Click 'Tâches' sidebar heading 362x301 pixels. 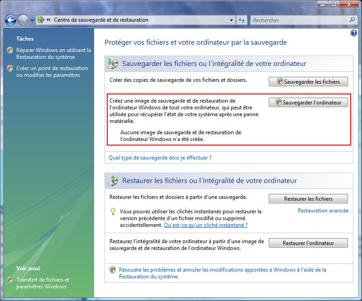25,39
